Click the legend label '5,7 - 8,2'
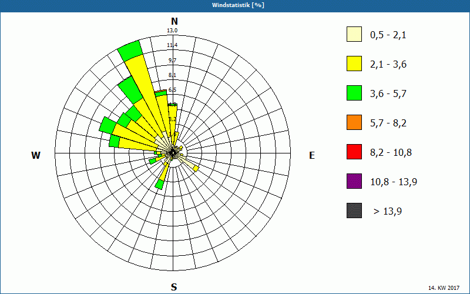Screen dimensions: 470x294 coord(388,123)
